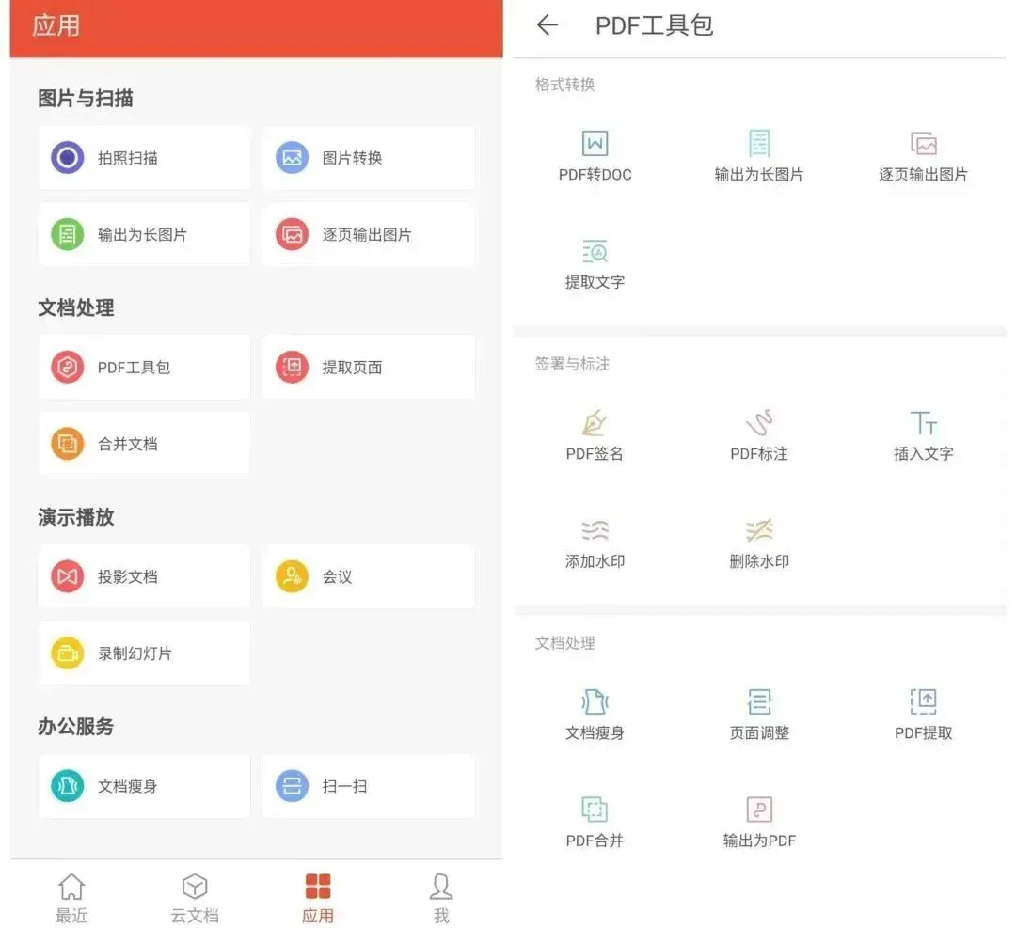Viewport: 1016px width, 928px height.
Task: Select the PDF转DOC icon
Action: tap(595, 143)
